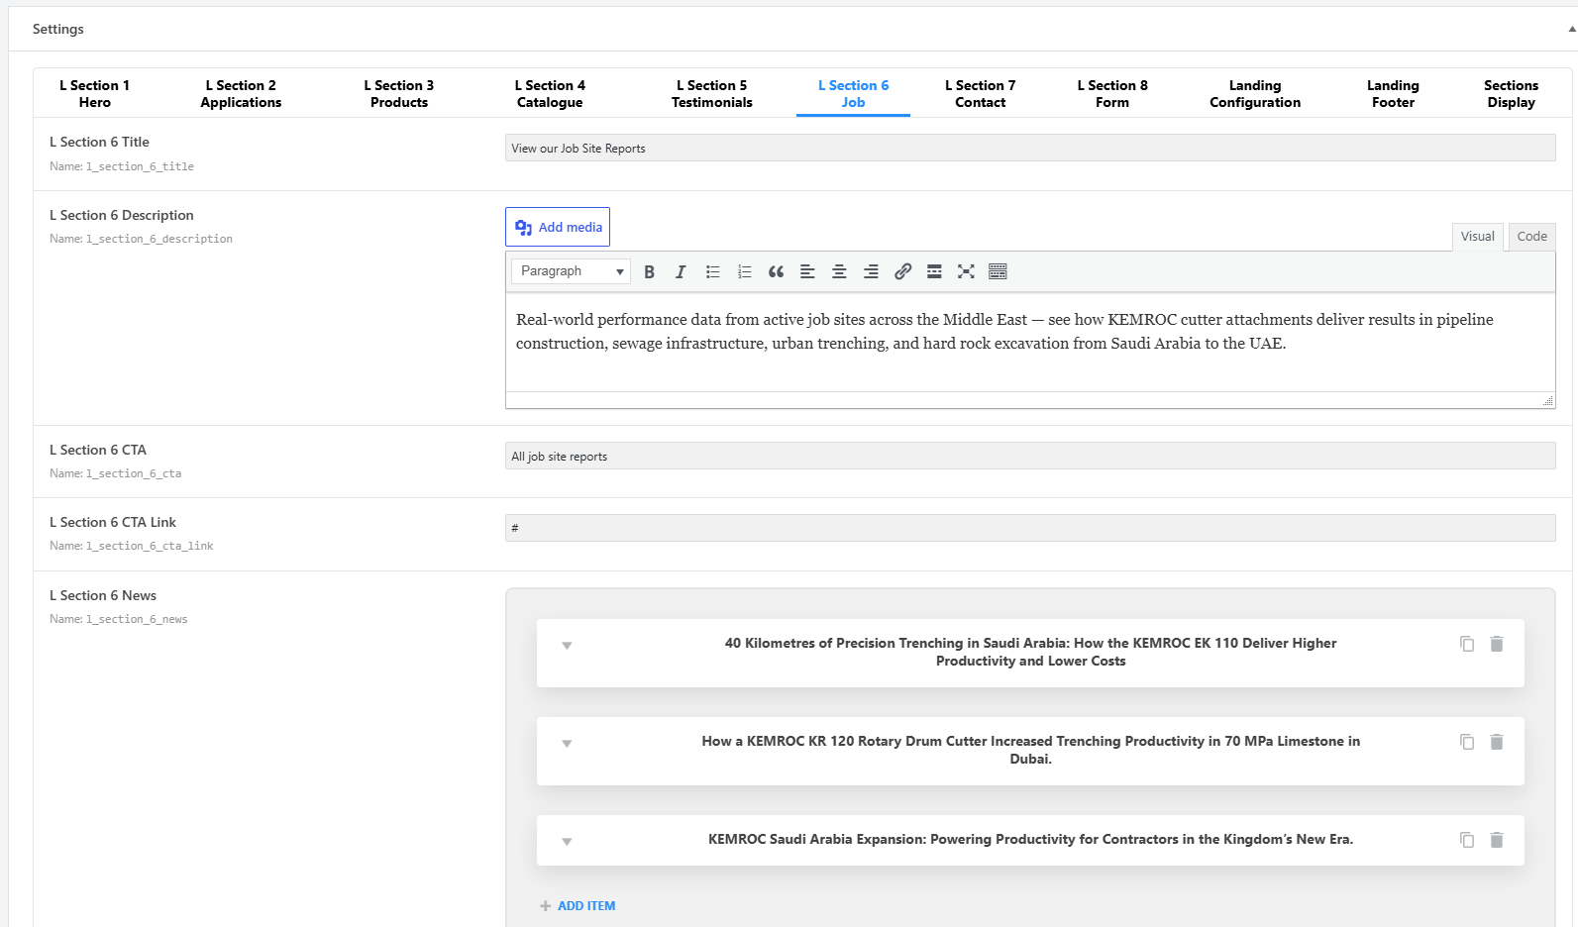
Task: Click the Add media button
Action: coord(558,227)
